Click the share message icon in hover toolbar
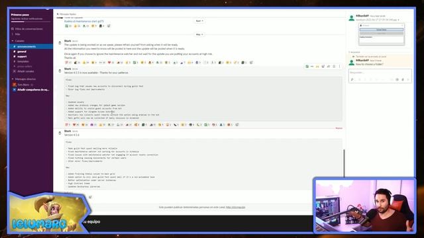The image size is (424, 238). click(x=329, y=66)
